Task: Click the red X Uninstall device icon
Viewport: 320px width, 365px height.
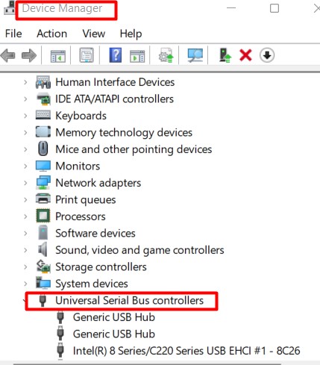Action: [x=245, y=55]
